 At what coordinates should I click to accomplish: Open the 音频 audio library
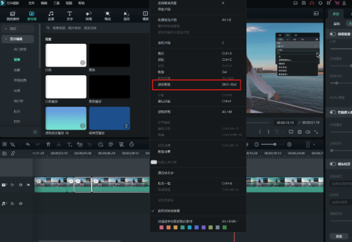(51, 14)
